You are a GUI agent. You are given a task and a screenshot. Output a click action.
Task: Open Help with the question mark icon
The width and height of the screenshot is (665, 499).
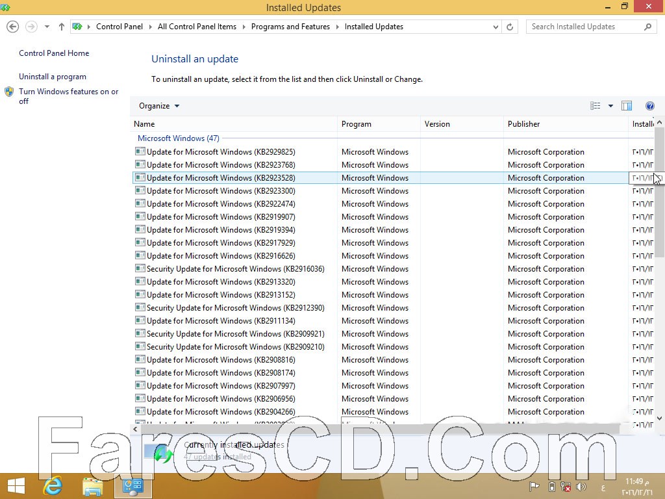tap(649, 106)
